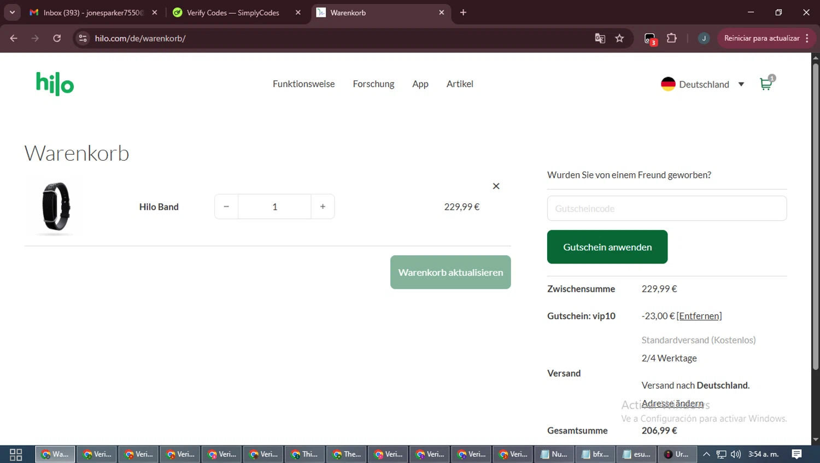Click the hilo logo
Screen dimensions: 820x463
tap(55, 84)
